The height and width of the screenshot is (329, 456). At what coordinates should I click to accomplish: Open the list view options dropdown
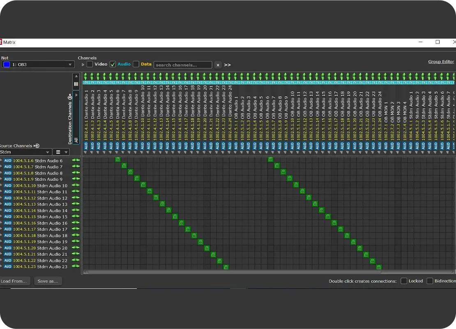click(61, 152)
